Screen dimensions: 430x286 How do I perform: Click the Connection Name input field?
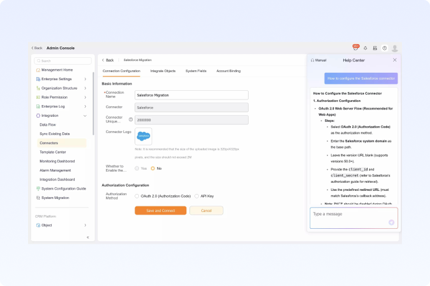coord(191,95)
